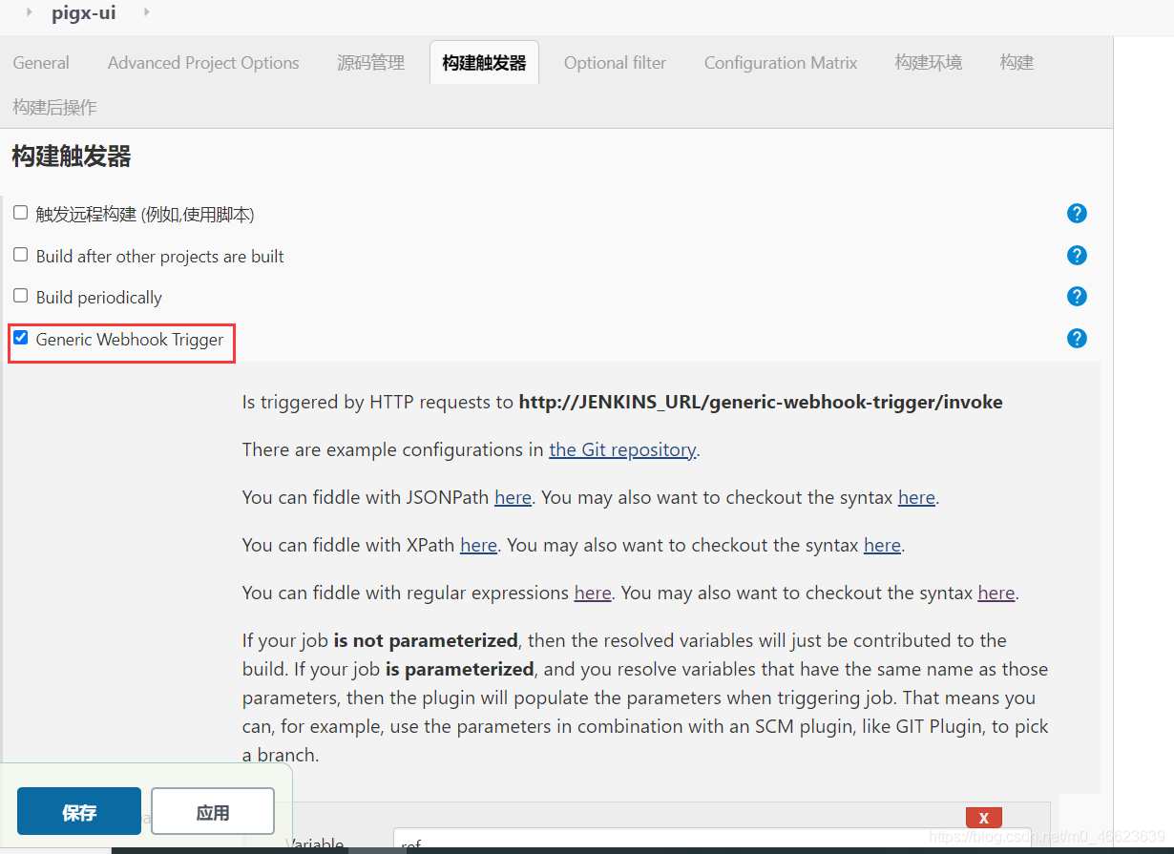Expand breadcrumb arrow after pigx-ui
The height and width of the screenshot is (854, 1174).
146,13
